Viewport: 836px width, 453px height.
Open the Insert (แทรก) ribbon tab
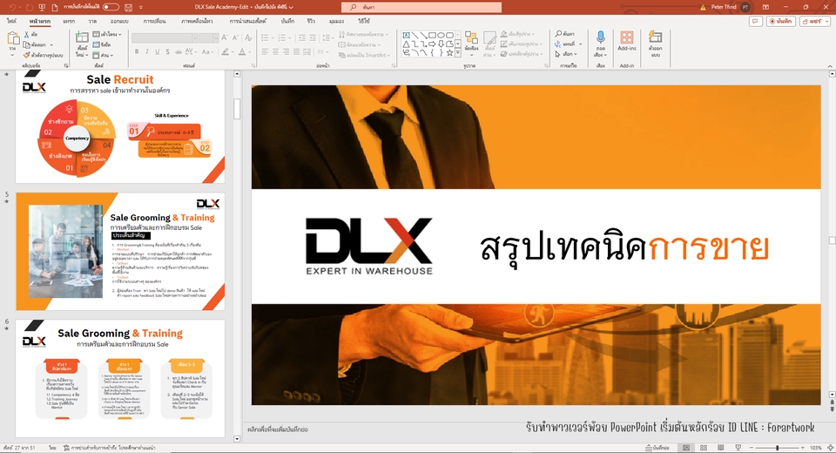click(69, 21)
